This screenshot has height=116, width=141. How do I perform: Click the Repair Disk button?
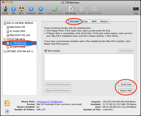click(x=126, y=90)
